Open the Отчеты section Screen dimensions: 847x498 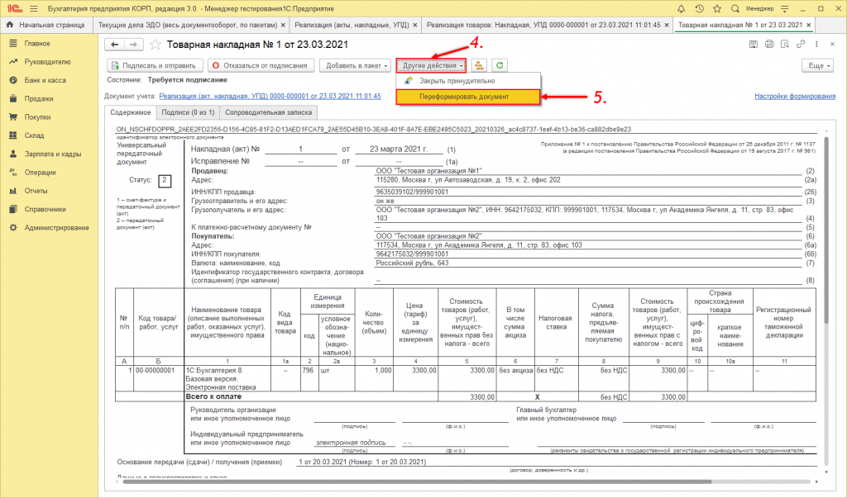tap(36, 191)
